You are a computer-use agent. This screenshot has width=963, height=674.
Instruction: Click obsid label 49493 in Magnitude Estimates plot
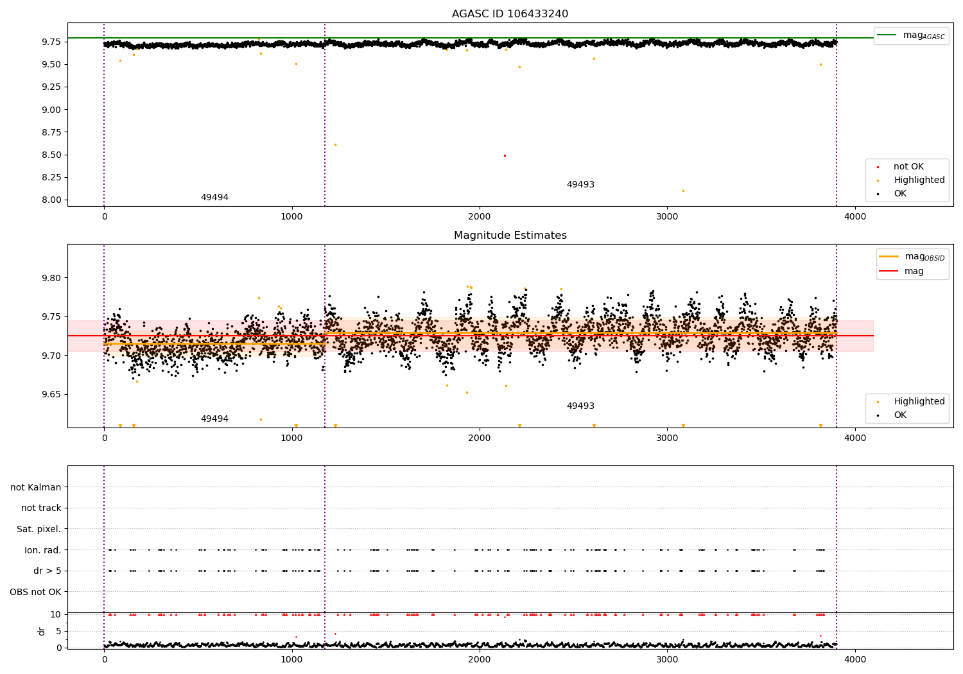click(580, 406)
